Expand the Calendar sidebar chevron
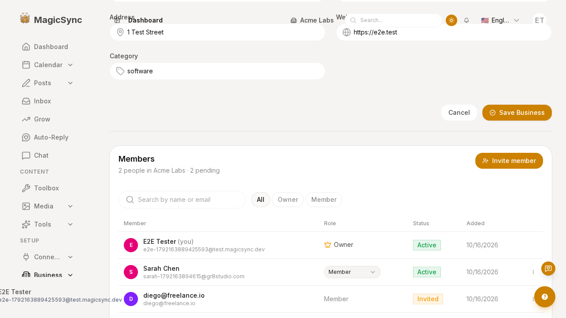Image resolution: width=566 pixels, height=318 pixels. [70, 65]
